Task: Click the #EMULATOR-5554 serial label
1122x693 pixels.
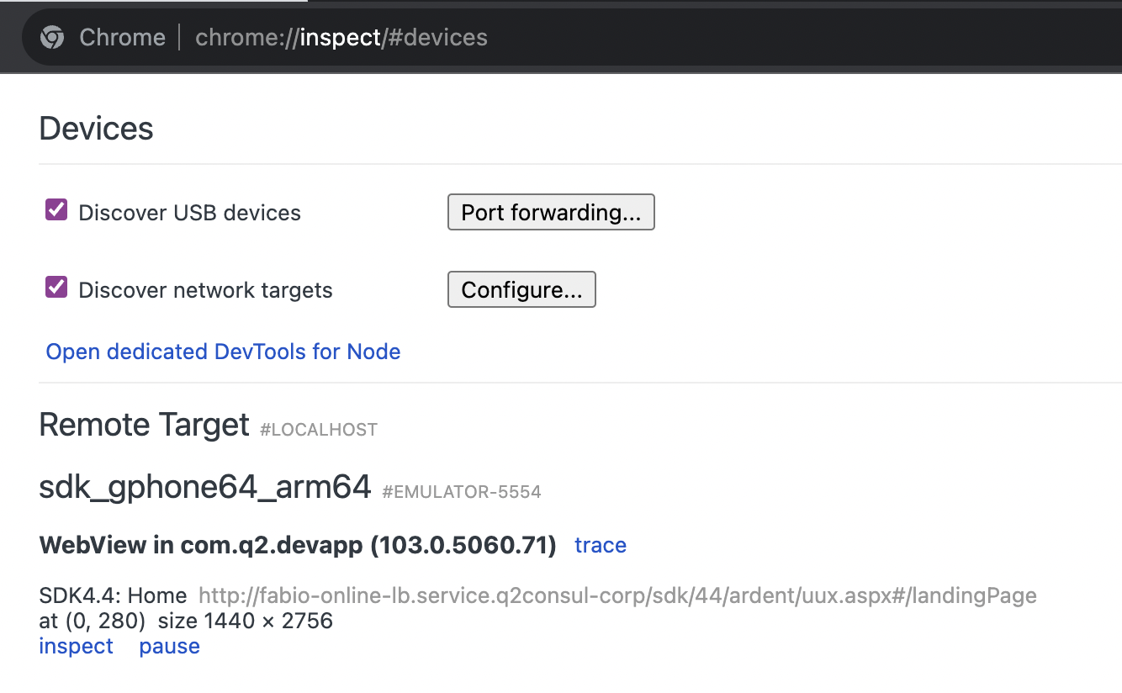Action: pos(462,492)
